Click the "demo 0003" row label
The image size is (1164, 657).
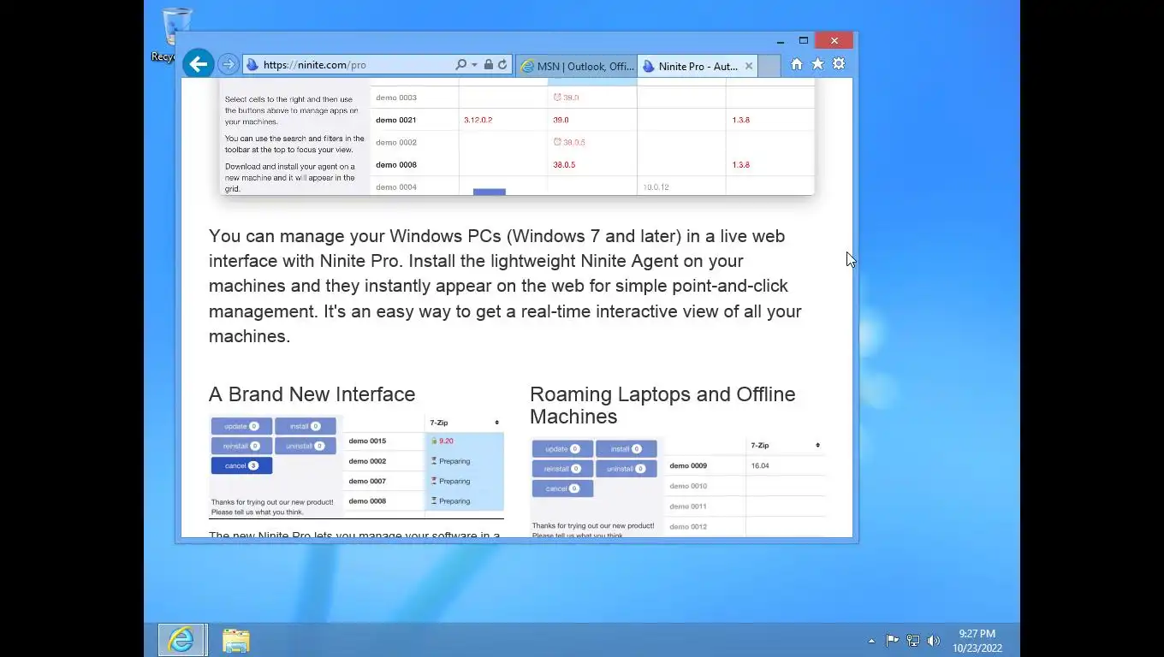(396, 98)
